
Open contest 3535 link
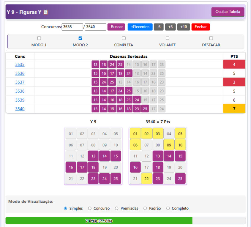[x=20, y=64]
